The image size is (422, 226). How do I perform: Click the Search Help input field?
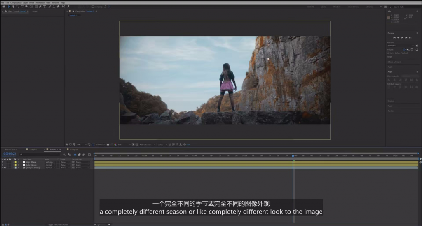pos(405,7)
